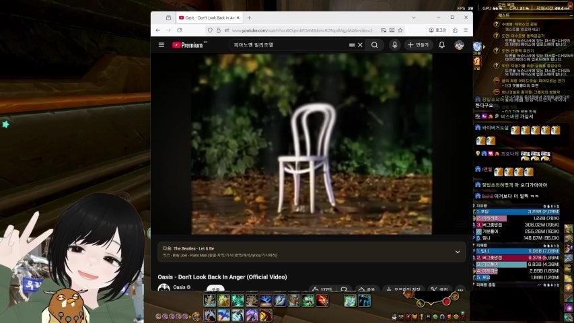The width and height of the screenshot is (574, 323).
Task: Click the create (만들기) button
Action: [418, 45]
